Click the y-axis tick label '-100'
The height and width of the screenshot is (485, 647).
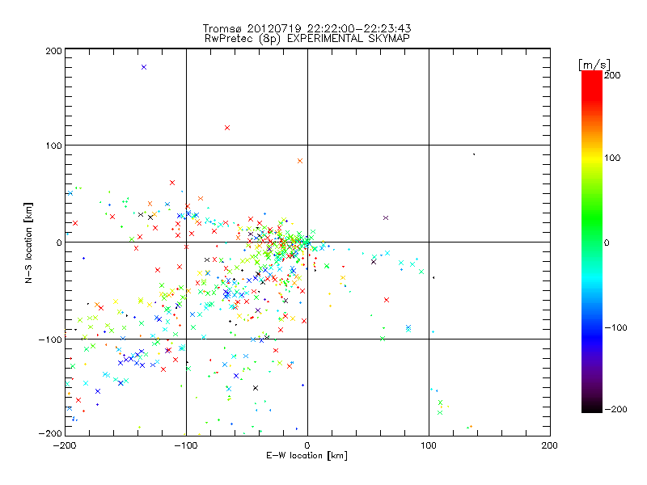point(50,339)
